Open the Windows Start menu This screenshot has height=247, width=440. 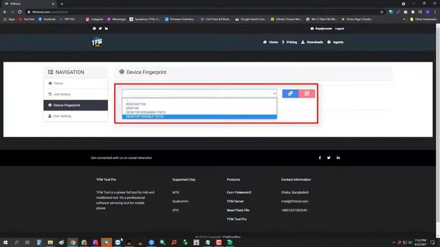pyautogui.click(x=5, y=242)
